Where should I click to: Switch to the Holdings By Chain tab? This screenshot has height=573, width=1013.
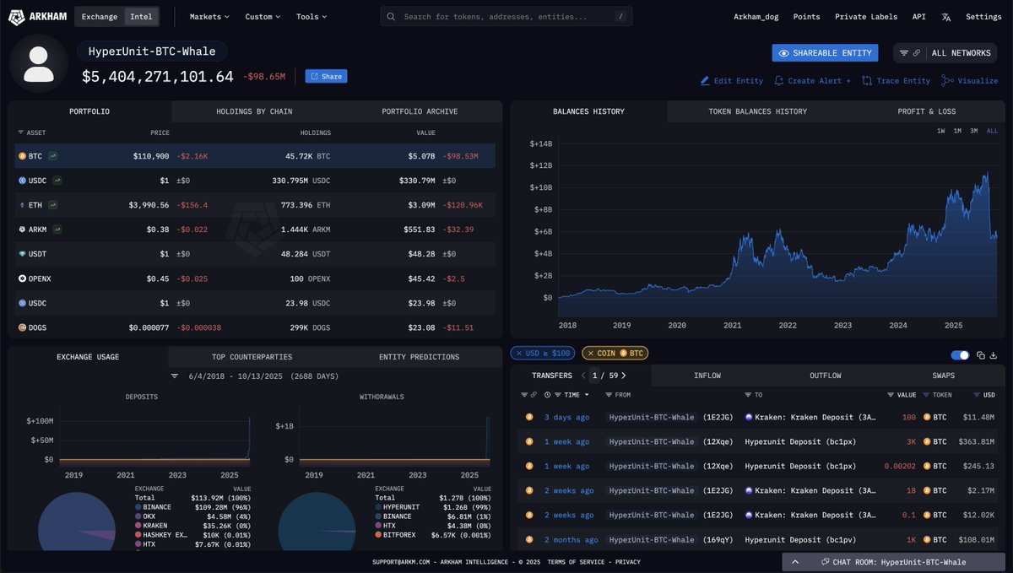(x=254, y=111)
